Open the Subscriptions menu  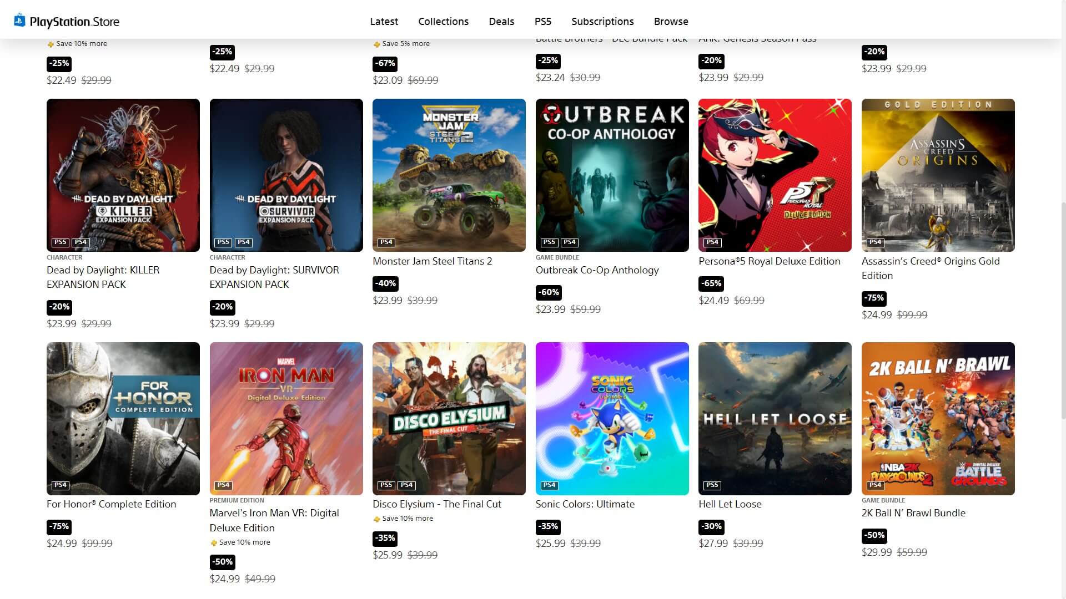tap(602, 21)
